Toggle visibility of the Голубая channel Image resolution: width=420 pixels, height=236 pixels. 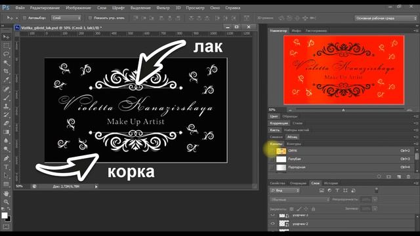[272, 159]
